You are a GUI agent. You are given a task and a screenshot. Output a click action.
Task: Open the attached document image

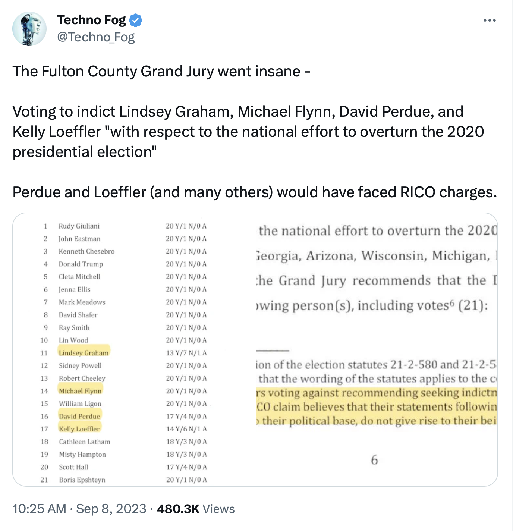[x=255, y=349]
